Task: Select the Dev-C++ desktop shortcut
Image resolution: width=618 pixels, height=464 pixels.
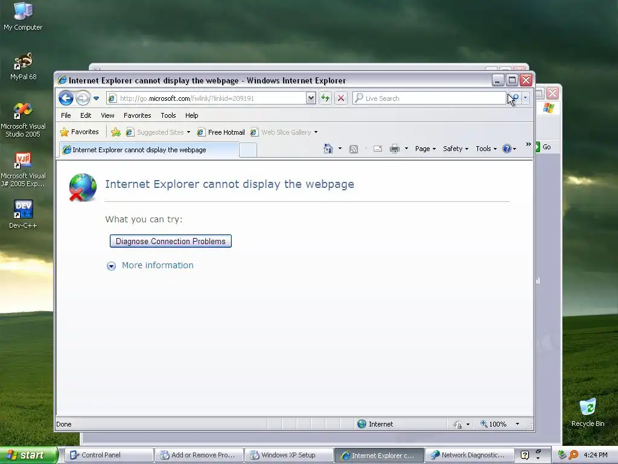Action: [23, 214]
